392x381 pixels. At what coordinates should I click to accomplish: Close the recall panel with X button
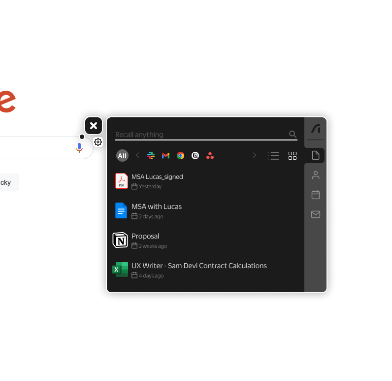[x=94, y=126]
